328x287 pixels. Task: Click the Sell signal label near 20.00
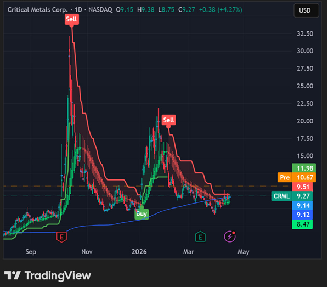point(168,120)
